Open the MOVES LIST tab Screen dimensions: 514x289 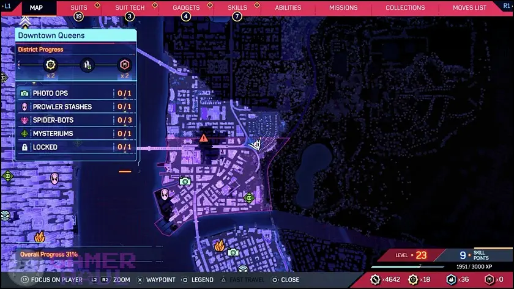tap(469, 7)
